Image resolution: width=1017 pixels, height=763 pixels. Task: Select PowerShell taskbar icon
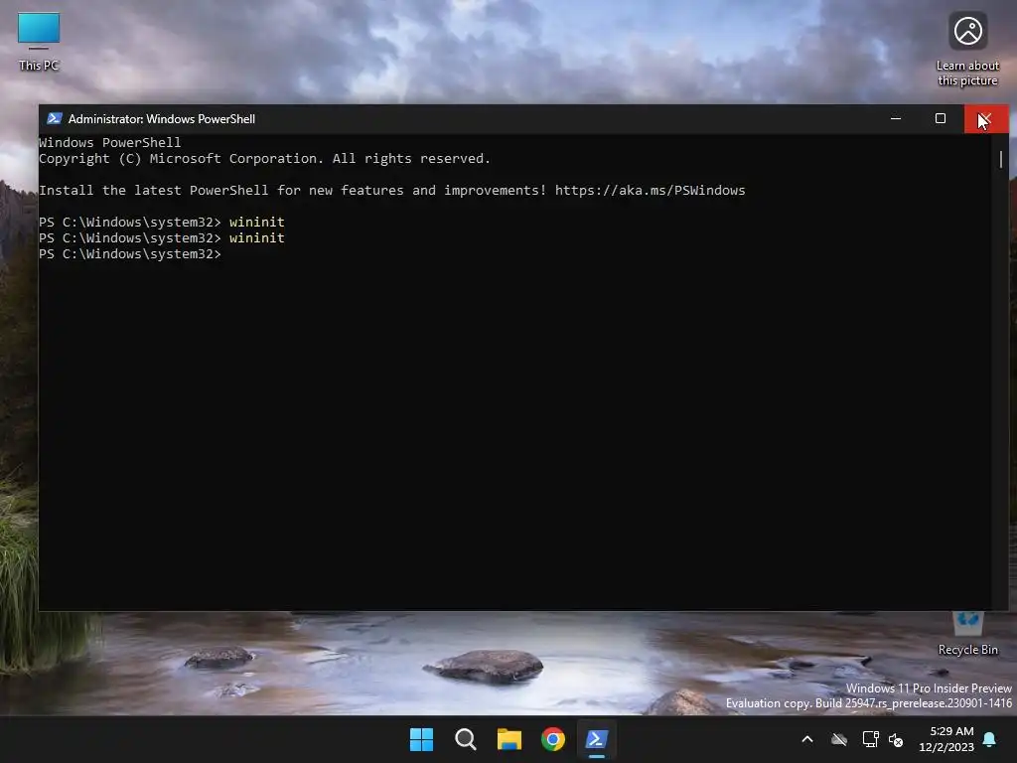click(597, 739)
